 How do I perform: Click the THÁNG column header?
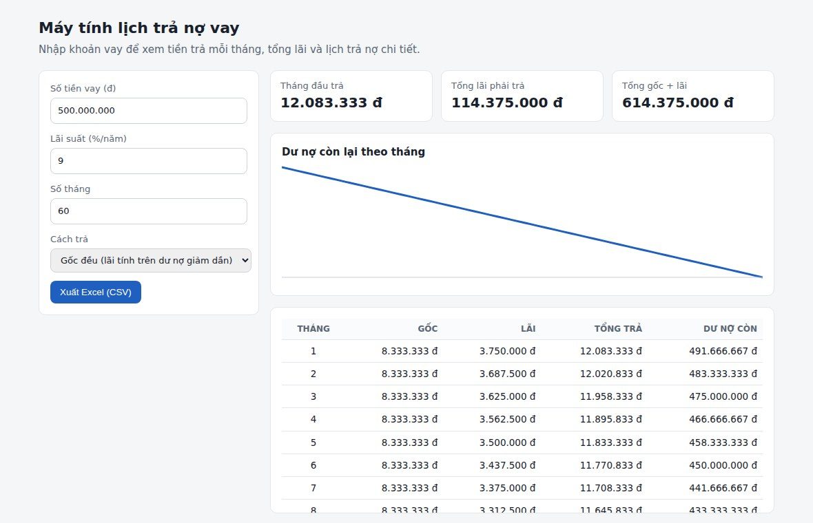(313, 328)
